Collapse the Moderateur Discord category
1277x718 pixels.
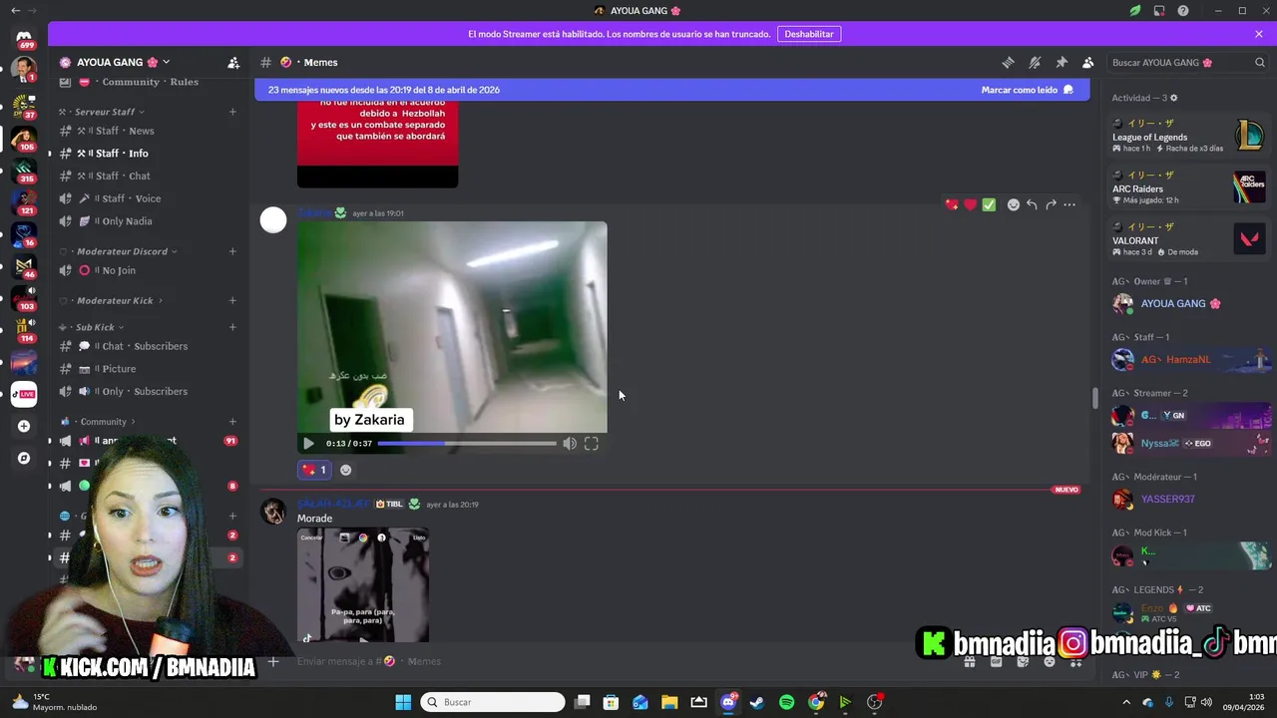pyautogui.click(x=121, y=251)
